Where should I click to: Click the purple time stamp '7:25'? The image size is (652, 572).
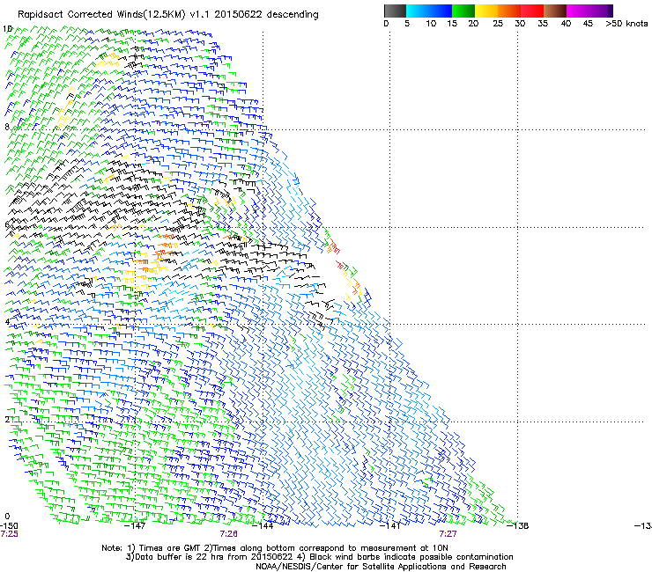[x=9, y=534]
